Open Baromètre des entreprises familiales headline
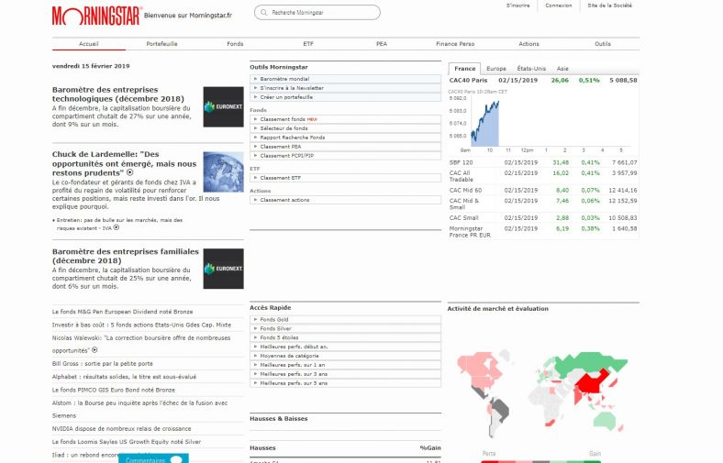Image resolution: width=723 pixels, height=463 pixels. (x=126, y=256)
